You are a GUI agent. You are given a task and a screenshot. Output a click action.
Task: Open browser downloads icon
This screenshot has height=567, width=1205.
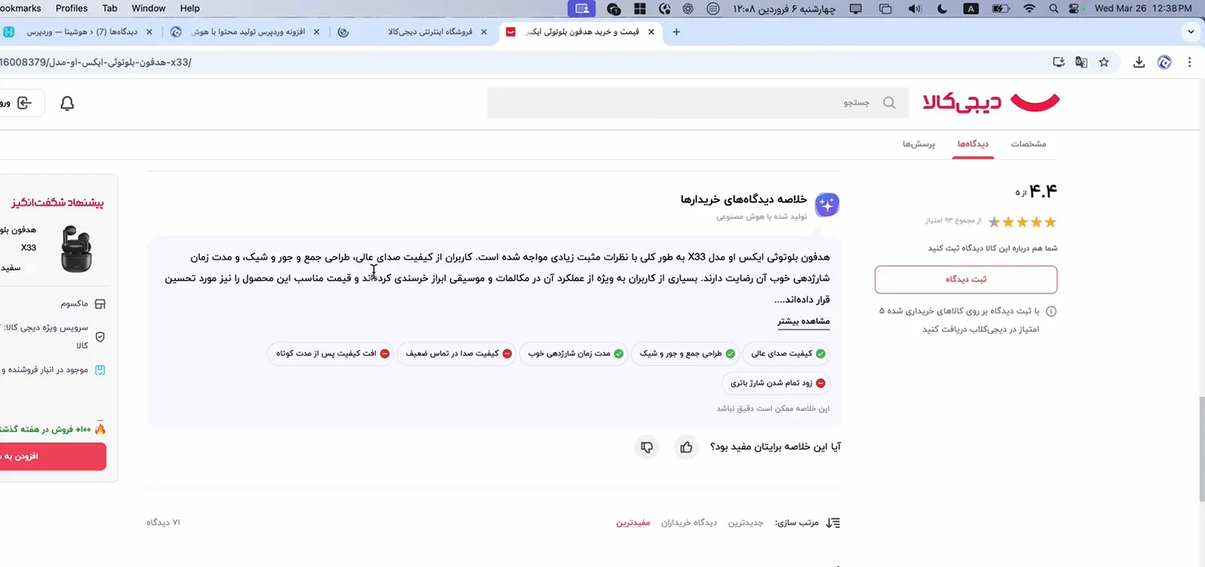point(1139,62)
